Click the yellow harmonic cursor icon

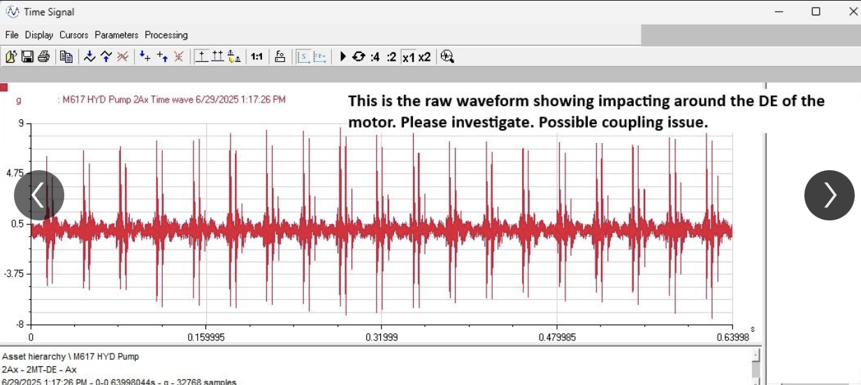coord(234,56)
